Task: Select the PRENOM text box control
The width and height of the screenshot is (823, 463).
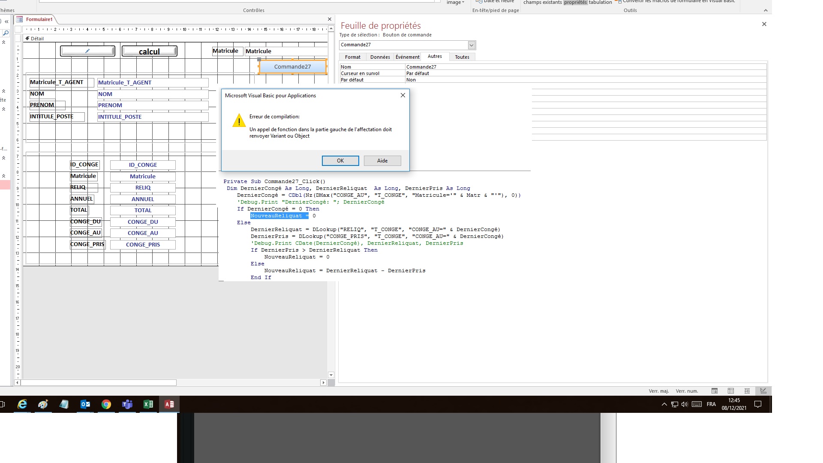Action: [153, 105]
